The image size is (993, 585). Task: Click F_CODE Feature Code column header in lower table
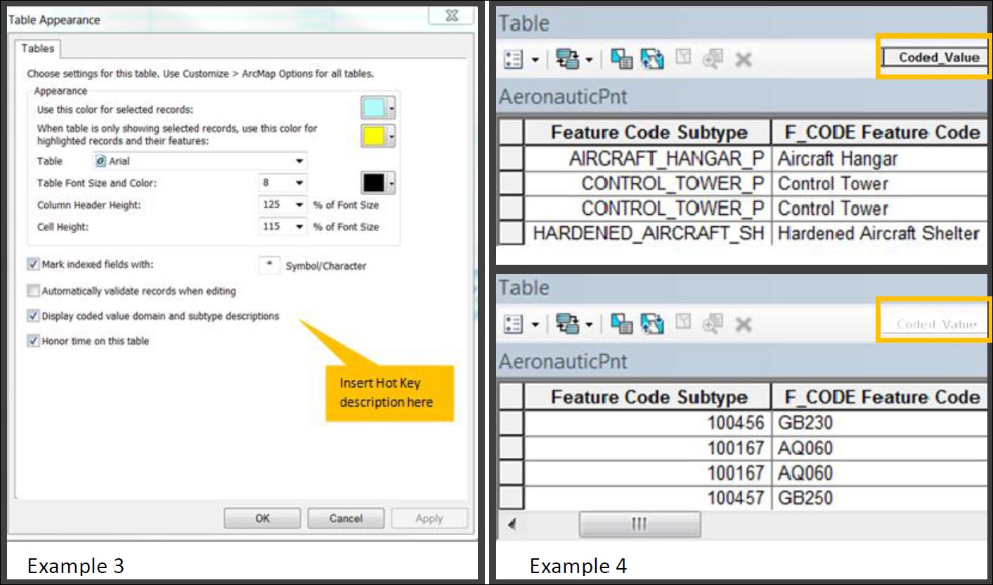879,397
